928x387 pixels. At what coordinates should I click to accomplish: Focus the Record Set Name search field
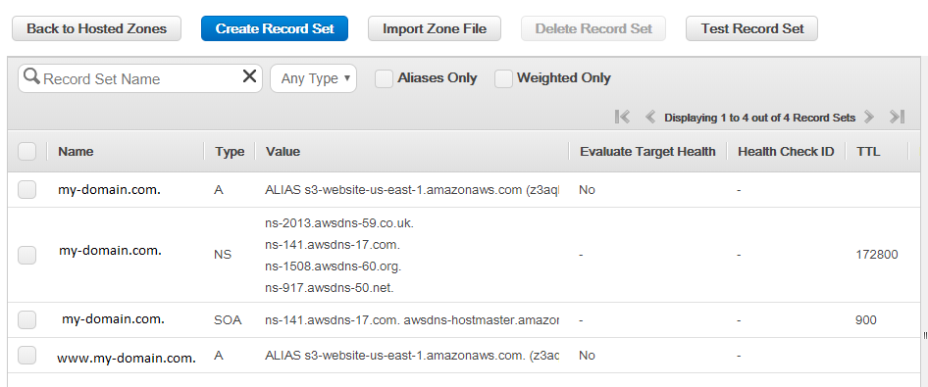pyautogui.click(x=140, y=78)
